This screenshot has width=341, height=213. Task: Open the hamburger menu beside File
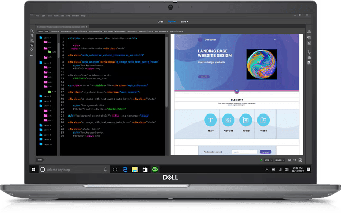coord(32,16)
